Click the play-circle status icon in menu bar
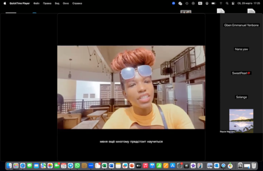Image resolution: width=263 pixels, height=171 pixels. point(193,4)
